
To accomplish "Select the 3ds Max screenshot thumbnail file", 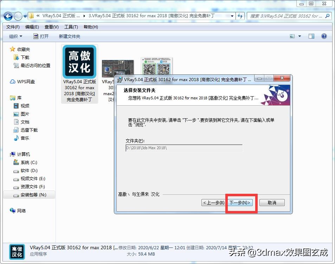I will (118, 68).
